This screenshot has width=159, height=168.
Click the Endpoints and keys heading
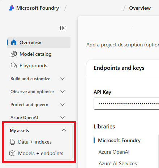[x=119, y=68]
